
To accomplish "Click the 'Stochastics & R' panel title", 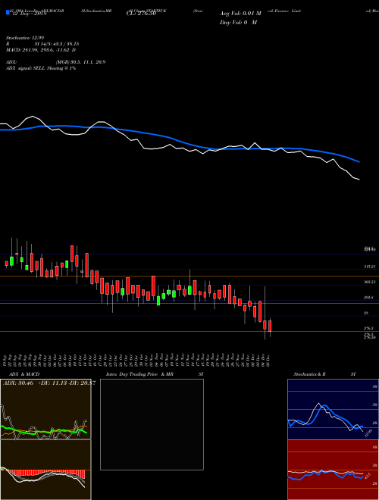I will click(x=309, y=374).
